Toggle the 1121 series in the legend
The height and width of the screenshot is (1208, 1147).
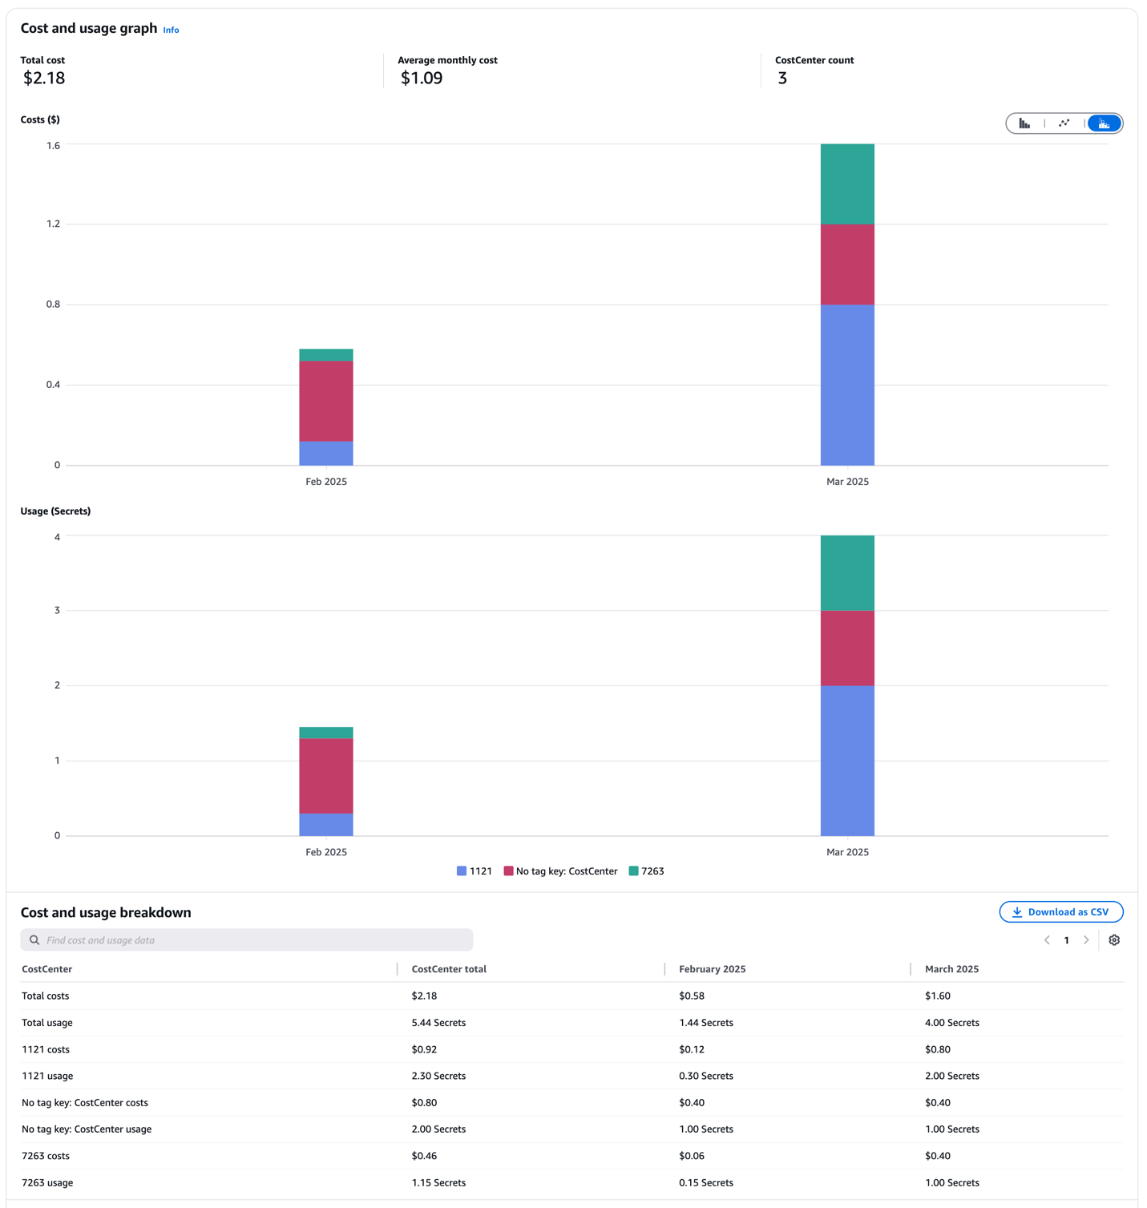click(475, 871)
